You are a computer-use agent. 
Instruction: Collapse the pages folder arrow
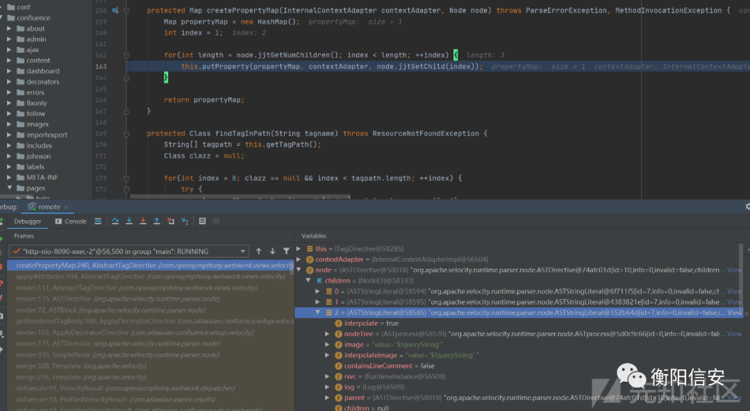click(x=9, y=188)
